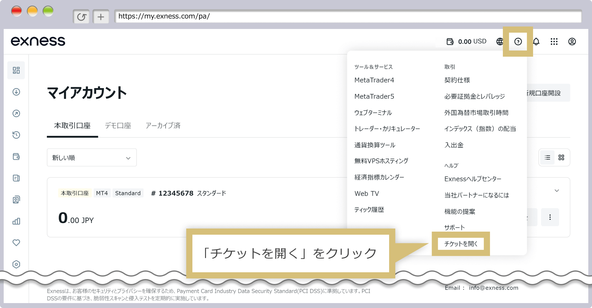Open ティック履歴 menu item

click(x=369, y=210)
